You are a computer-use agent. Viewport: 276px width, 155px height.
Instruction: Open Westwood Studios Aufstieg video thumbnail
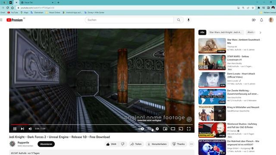coord(212,130)
